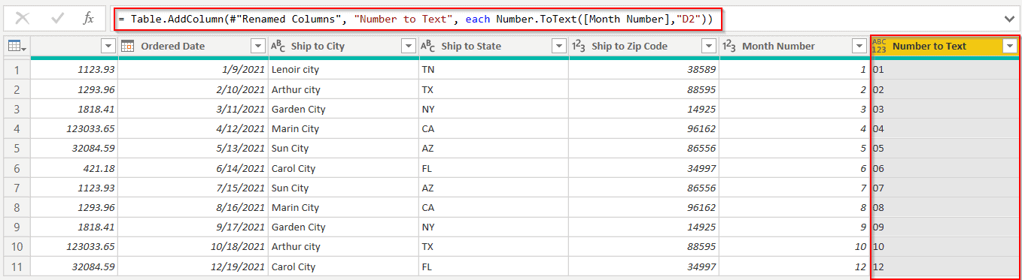Image resolution: width=1022 pixels, height=280 pixels.
Task: Select row number 1
Action: click(17, 70)
